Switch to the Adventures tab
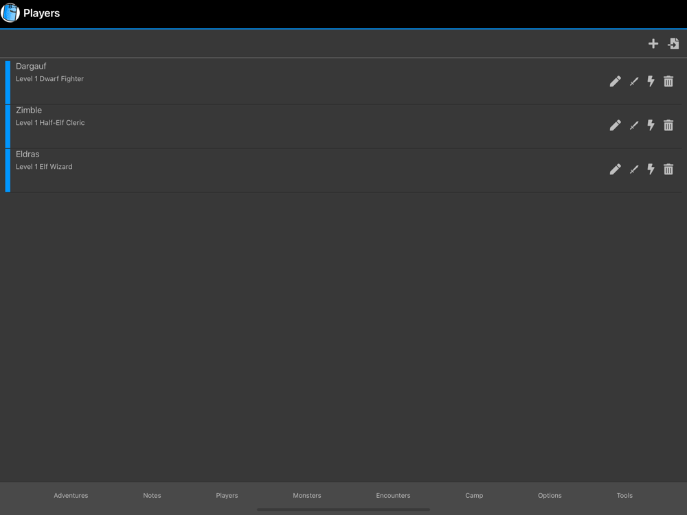 (71, 495)
